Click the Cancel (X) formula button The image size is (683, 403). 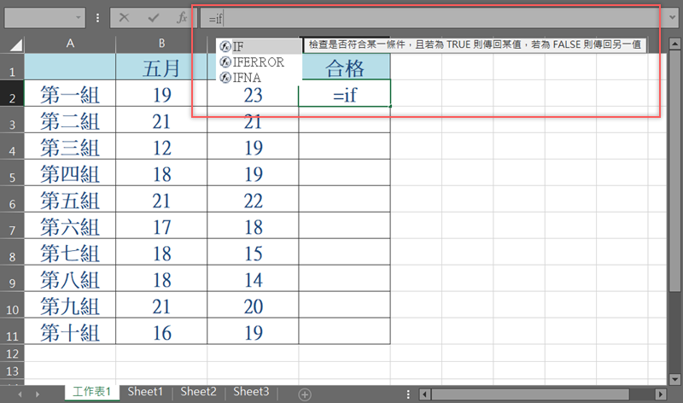[x=124, y=18]
